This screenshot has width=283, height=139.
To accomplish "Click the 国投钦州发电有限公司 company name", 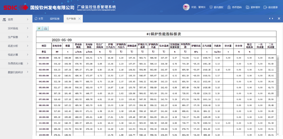I will [x=52, y=8].
